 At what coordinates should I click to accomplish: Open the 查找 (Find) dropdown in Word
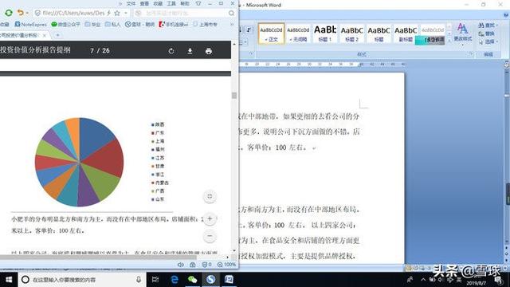coord(488,25)
